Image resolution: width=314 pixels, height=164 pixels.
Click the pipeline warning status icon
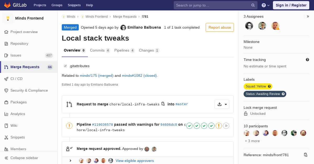pos(69,126)
